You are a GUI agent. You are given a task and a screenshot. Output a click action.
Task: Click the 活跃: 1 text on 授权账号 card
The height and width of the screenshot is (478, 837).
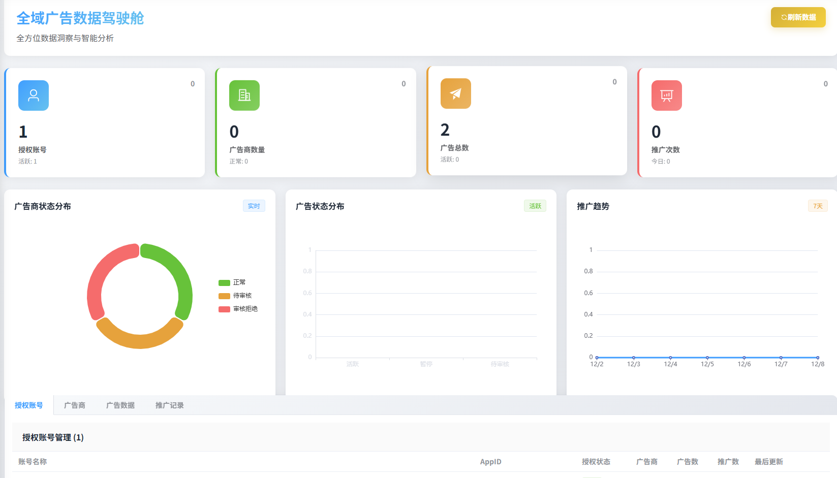click(27, 162)
